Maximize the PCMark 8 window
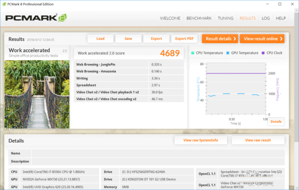 pyautogui.click(x=280, y=4)
